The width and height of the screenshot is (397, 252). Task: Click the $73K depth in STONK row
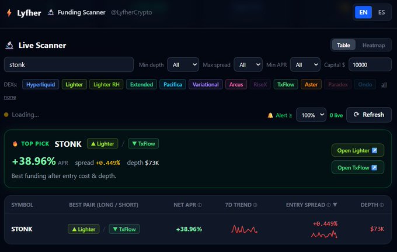pyautogui.click(x=377, y=229)
